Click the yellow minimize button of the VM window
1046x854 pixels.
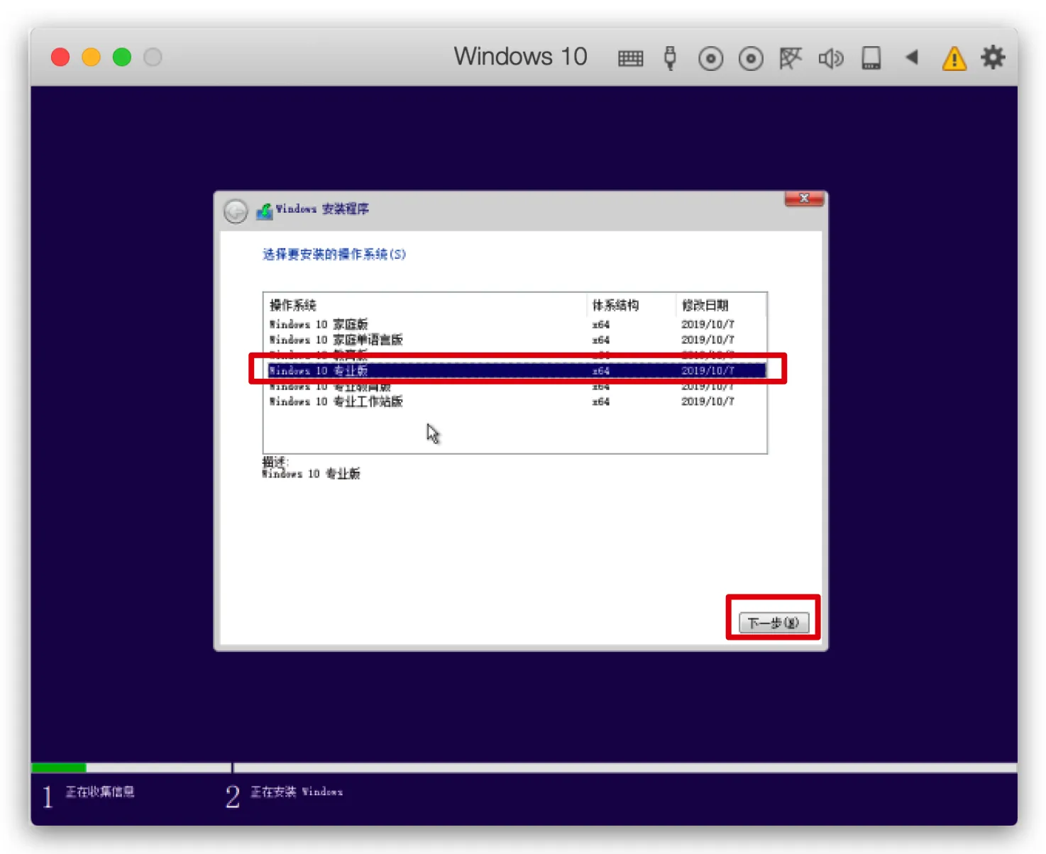(92, 57)
